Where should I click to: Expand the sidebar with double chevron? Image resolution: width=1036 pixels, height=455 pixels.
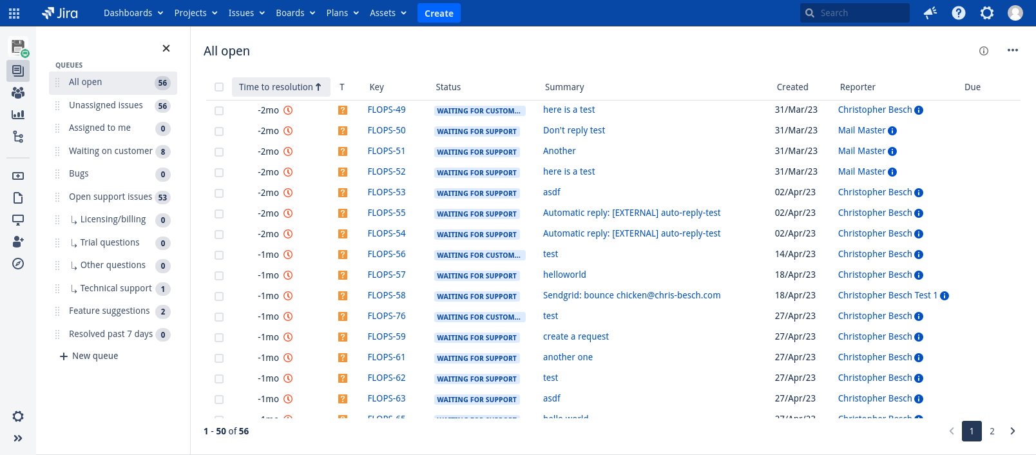click(18, 438)
